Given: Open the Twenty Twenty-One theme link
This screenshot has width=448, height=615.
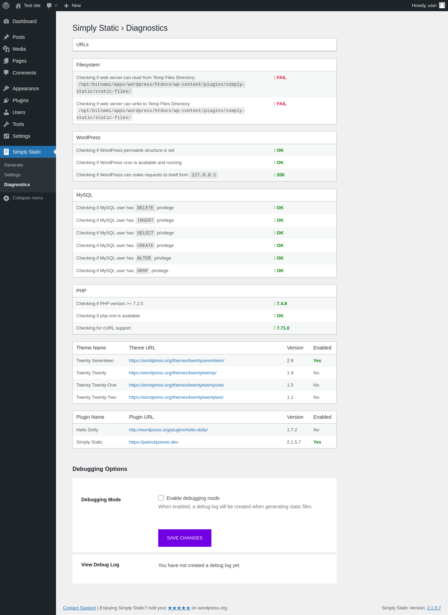Looking at the screenshot, I should [176, 385].
